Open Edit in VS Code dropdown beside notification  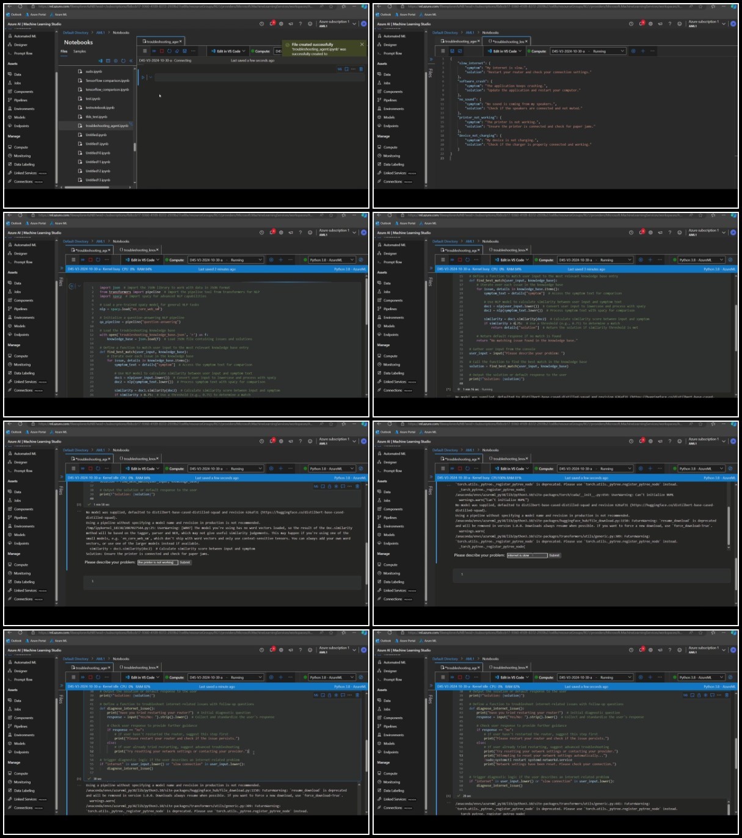[x=245, y=51]
